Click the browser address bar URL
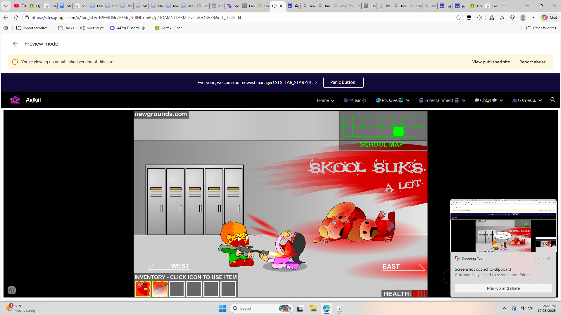 [x=136, y=18]
